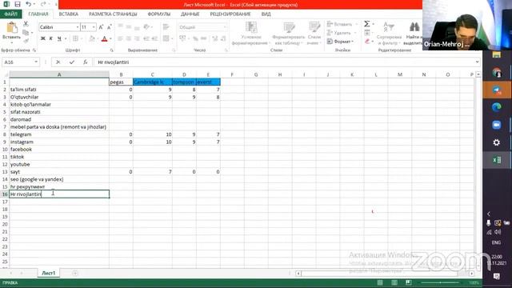The height and width of the screenshot is (288, 512).
Task: Switch to the ДАННЫЕ tab
Action: (x=190, y=14)
